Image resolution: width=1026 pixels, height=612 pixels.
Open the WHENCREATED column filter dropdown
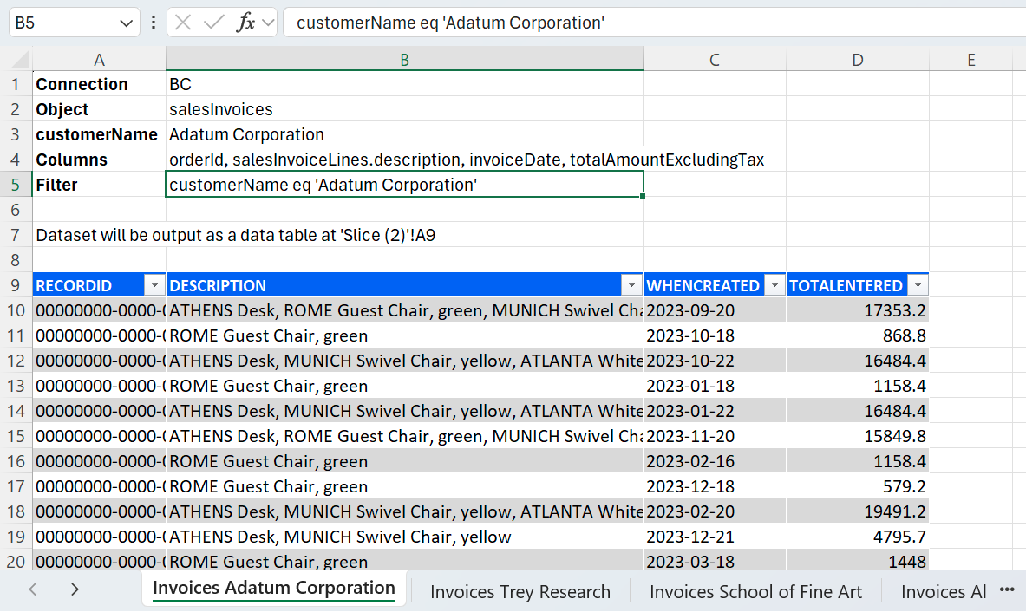click(x=774, y=285)
